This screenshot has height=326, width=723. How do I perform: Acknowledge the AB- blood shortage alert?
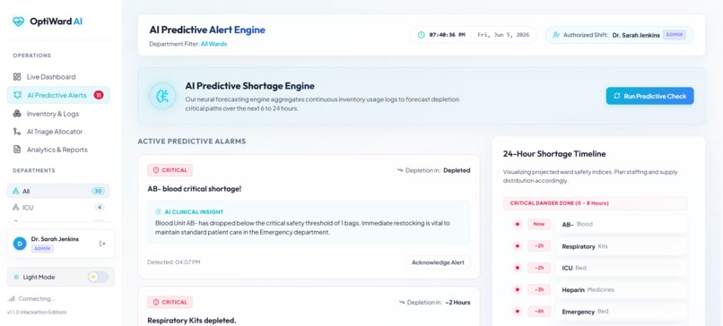coord(438,262)
